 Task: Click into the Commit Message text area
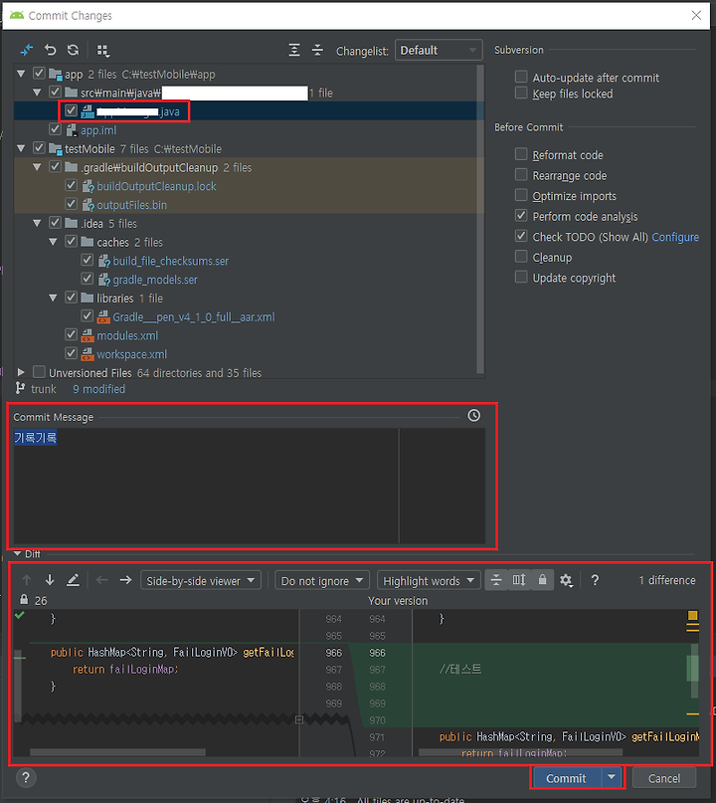click(x=250, y=486)
